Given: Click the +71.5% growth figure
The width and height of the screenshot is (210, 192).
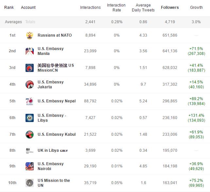Looking at the screenshot, I should point(196,49).
